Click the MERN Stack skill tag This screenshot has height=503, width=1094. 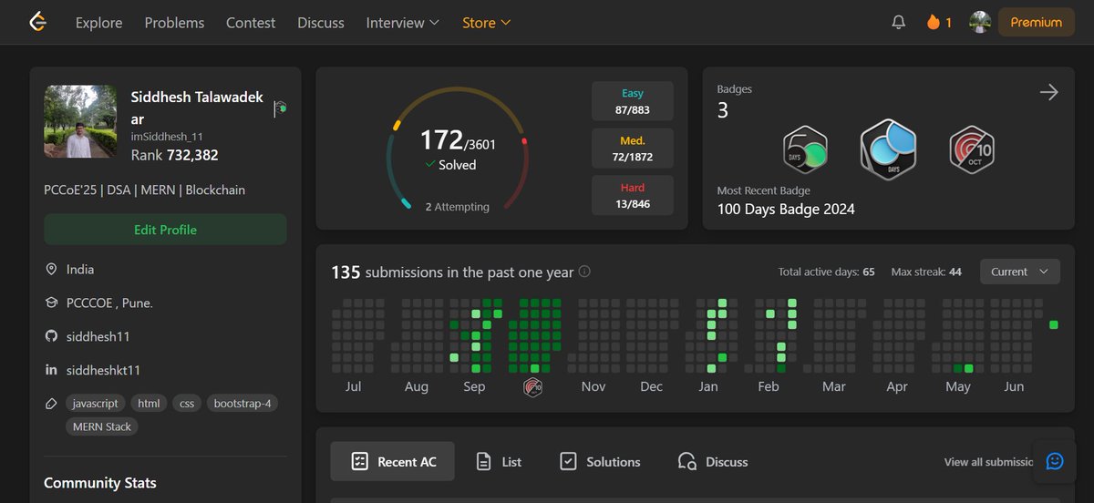pos(102,426)
